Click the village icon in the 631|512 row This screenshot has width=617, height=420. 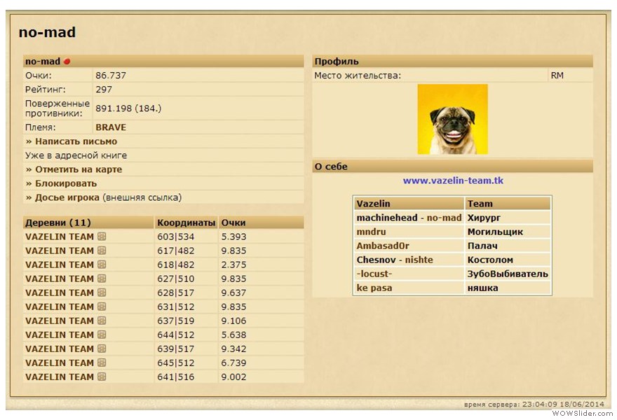102,307
